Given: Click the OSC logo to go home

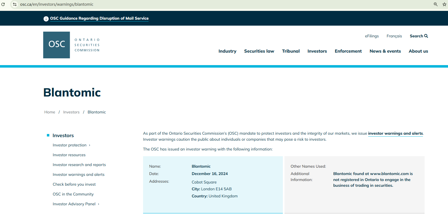Looking at the screenshot, I should click(x=56, y=45).
